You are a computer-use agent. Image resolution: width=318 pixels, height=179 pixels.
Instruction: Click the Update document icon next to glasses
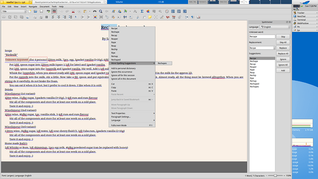click(10, 17)
